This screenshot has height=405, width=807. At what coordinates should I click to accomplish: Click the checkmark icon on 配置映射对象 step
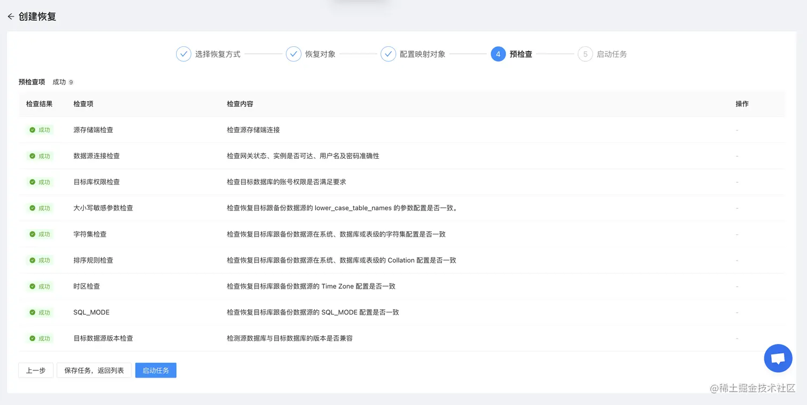tap(388, 54)
